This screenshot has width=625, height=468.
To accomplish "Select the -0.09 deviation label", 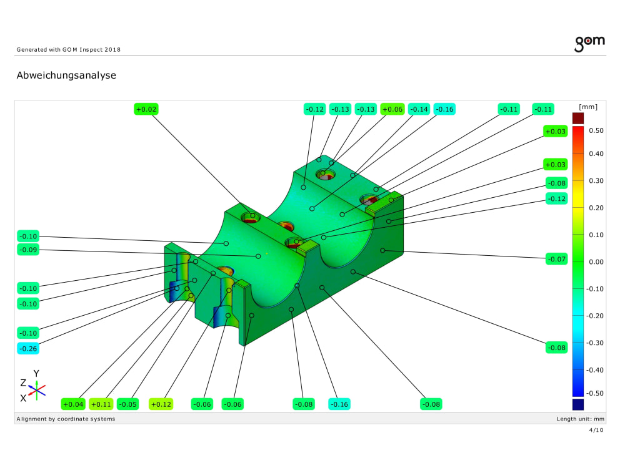I will pyautogui.click(x=28, y=250).
